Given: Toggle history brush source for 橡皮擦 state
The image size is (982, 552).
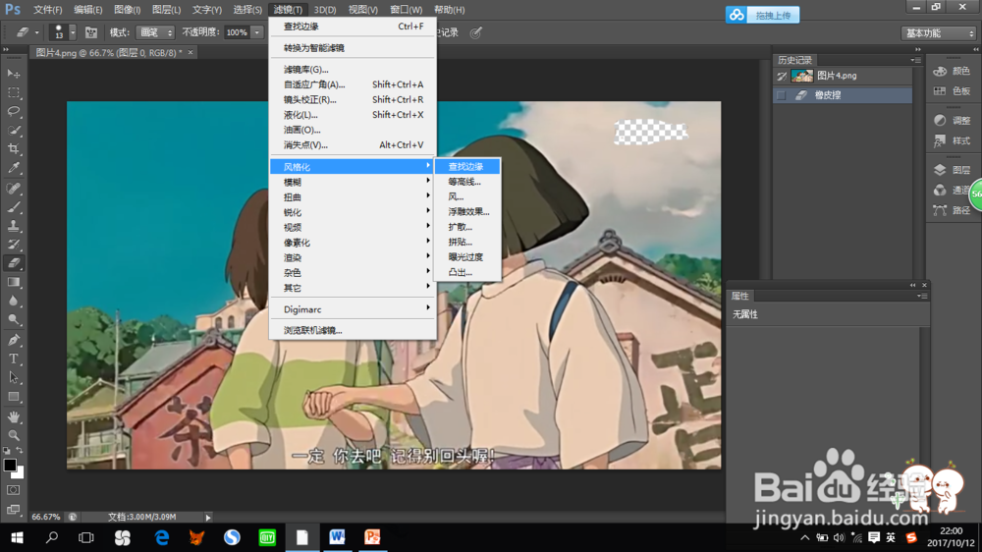Looking at the screenshot, I should click(x=781, y=95).
